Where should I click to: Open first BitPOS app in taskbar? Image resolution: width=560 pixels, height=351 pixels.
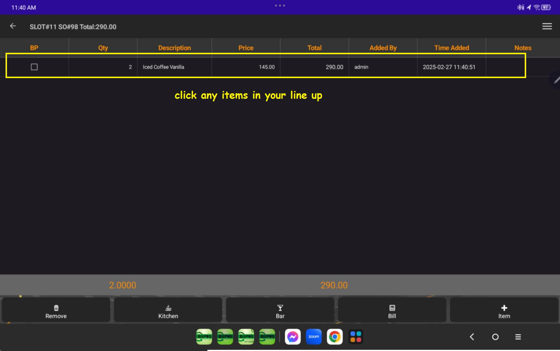point(204,337)
